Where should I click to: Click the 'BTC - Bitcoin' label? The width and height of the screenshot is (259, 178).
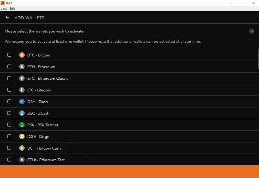(39, 55)
